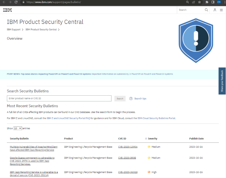Open the Share your feedback side tab
The height and width of the screenshot is (178, 226).
pos(222,81)
